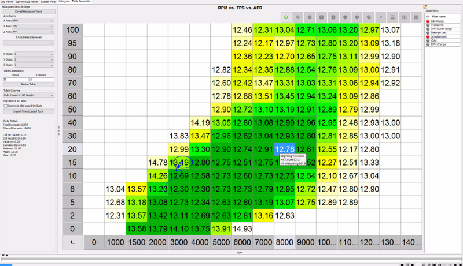Click the axis swap corner icon
This screenshot has width=463, height=266.
point(72,242)
